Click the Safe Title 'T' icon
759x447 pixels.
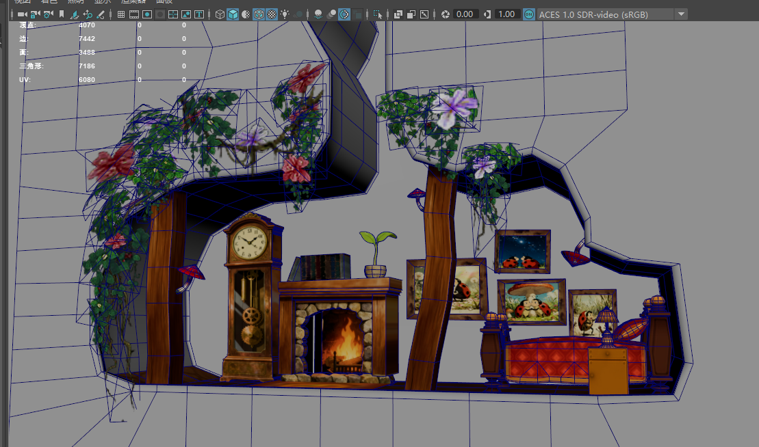199,14
